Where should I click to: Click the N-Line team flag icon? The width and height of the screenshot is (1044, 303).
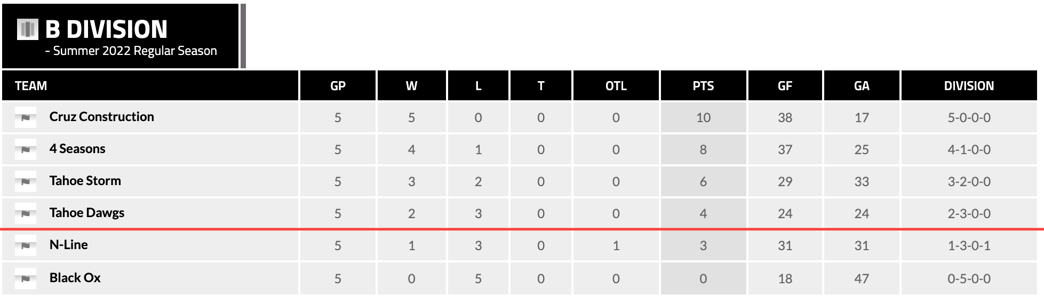[x=26, y=245]
